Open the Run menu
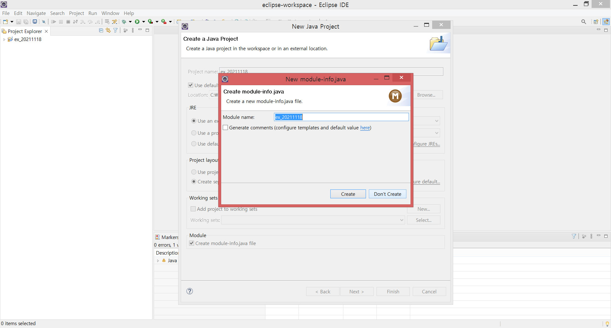 (x=93, y=13)
